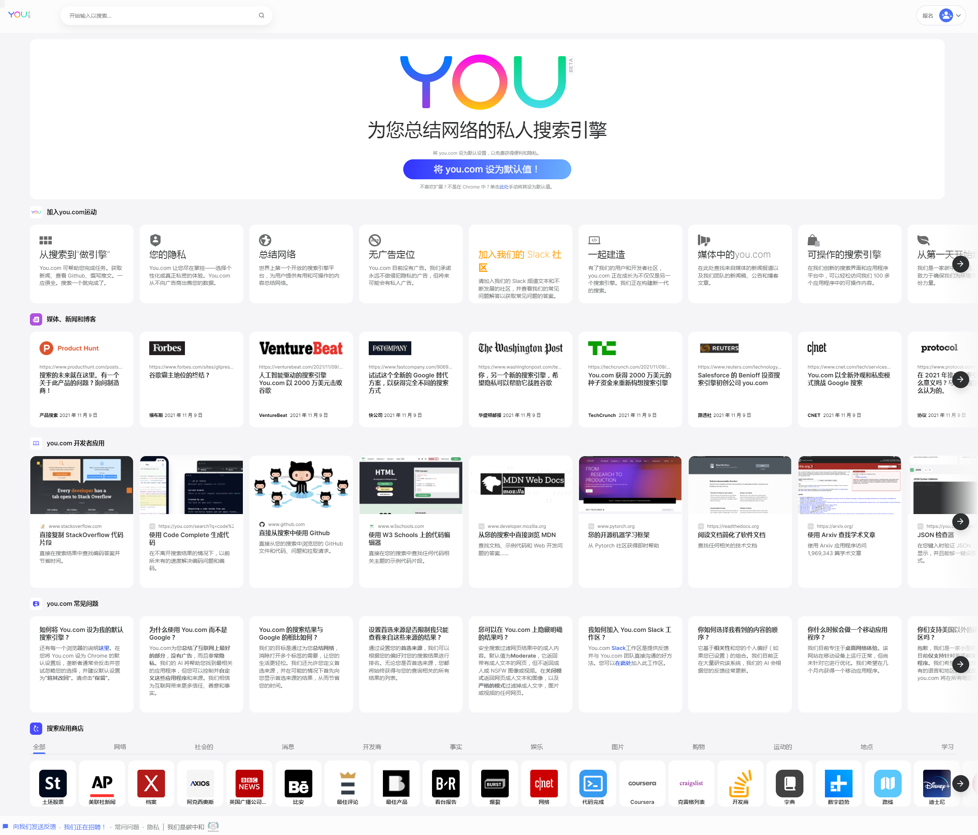Screen dimensions: 978x835
Task: Open the user avatar icon at top right
Action: 946,16
